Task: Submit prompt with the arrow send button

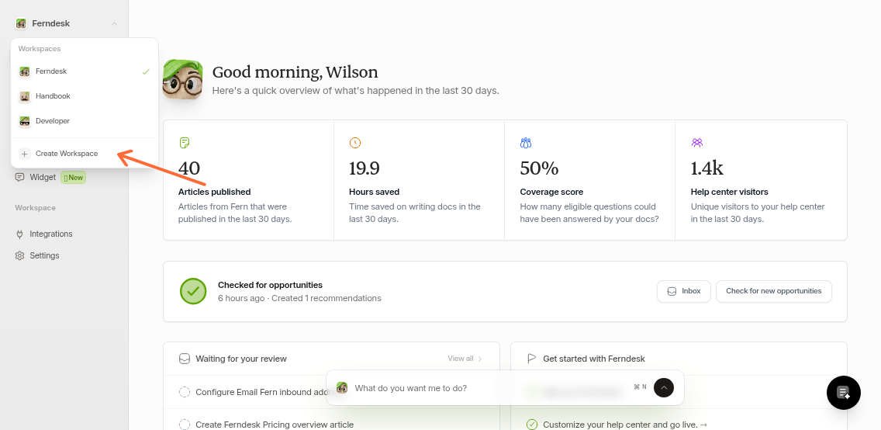Action: click(663, 387)
